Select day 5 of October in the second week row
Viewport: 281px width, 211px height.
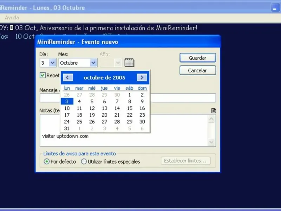coord(92,102)
